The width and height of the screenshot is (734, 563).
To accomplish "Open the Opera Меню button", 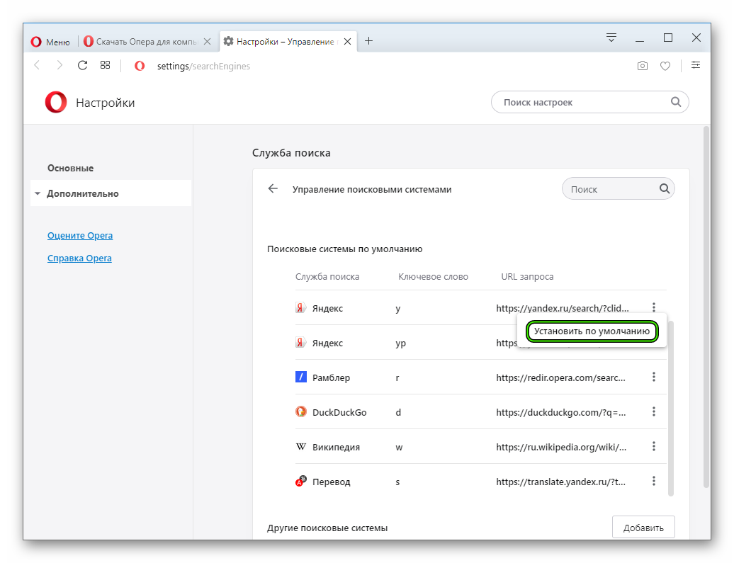I will 50,42.
